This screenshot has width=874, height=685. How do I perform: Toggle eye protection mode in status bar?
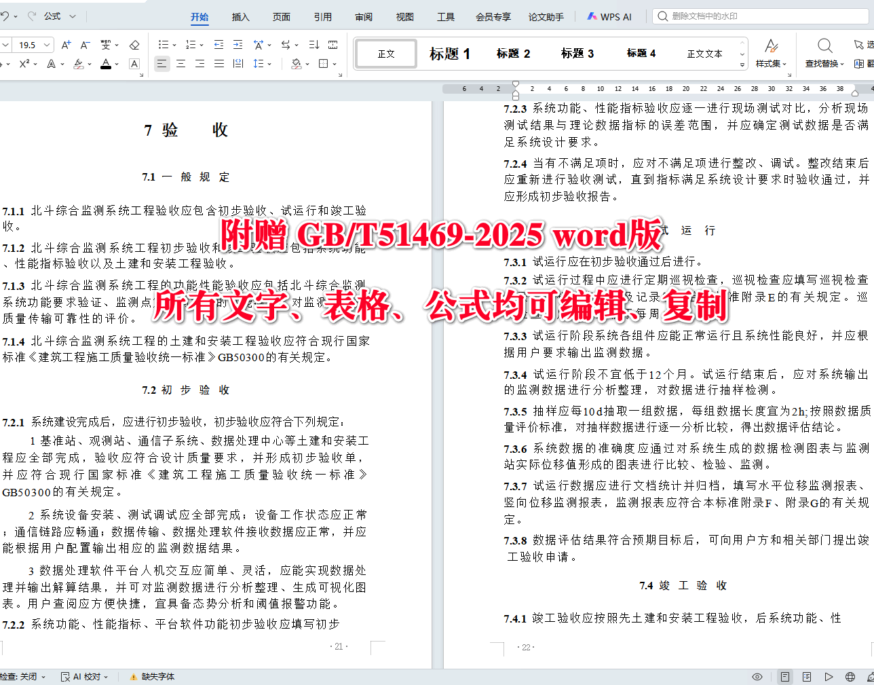(x=757, y=677)
